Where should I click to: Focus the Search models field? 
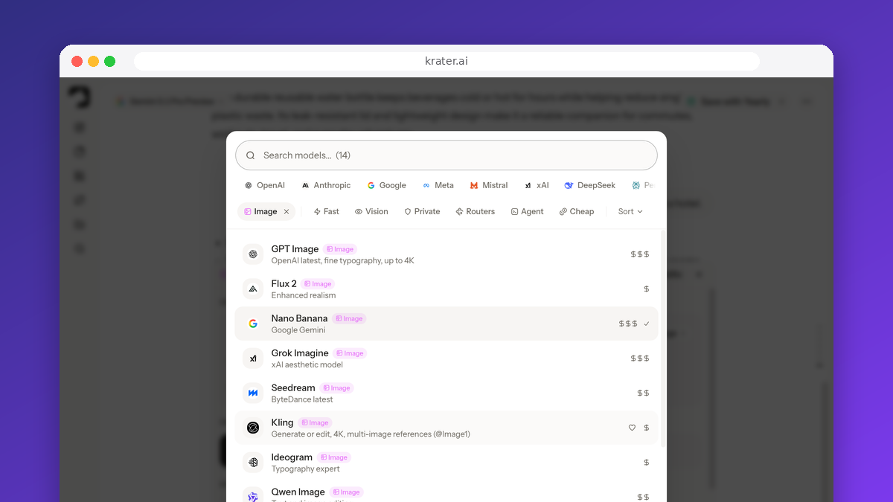(446, 155)
